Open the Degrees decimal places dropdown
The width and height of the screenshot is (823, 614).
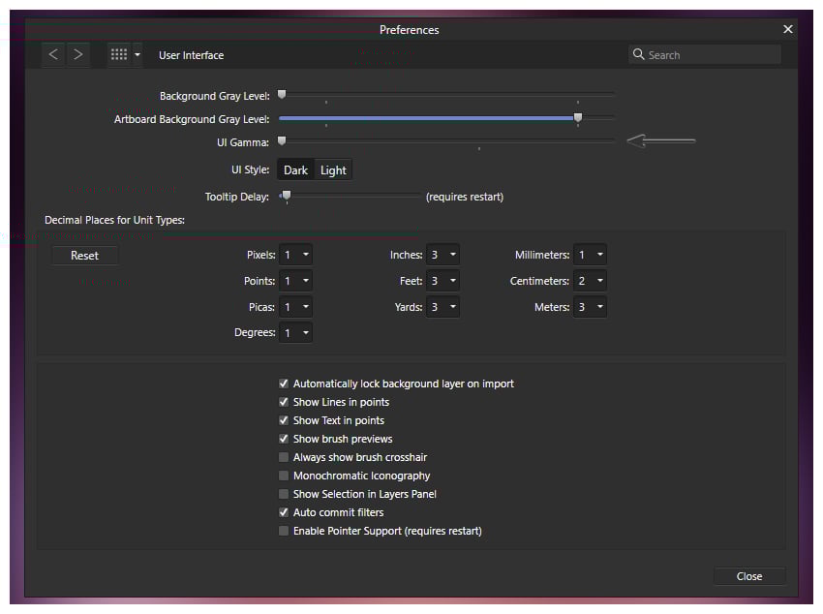tap(295, 332)
